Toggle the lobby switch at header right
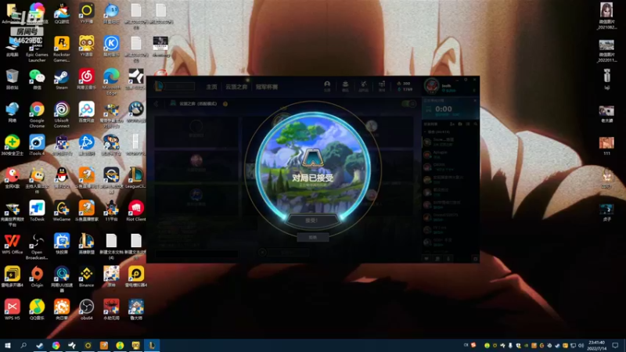The height and width of the screenshot is (352, 626). [x=408, y=104]
